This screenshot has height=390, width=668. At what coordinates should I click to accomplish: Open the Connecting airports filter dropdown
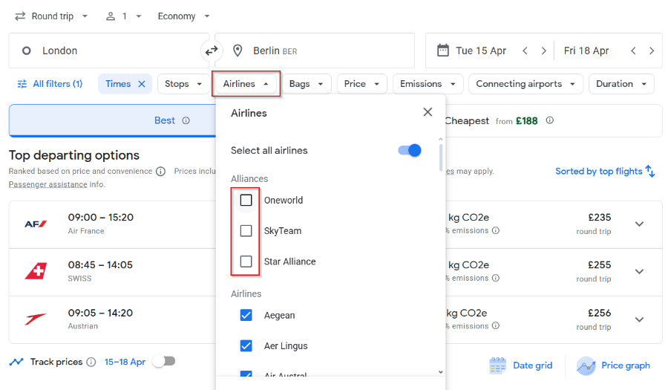[x=525, y=84]
